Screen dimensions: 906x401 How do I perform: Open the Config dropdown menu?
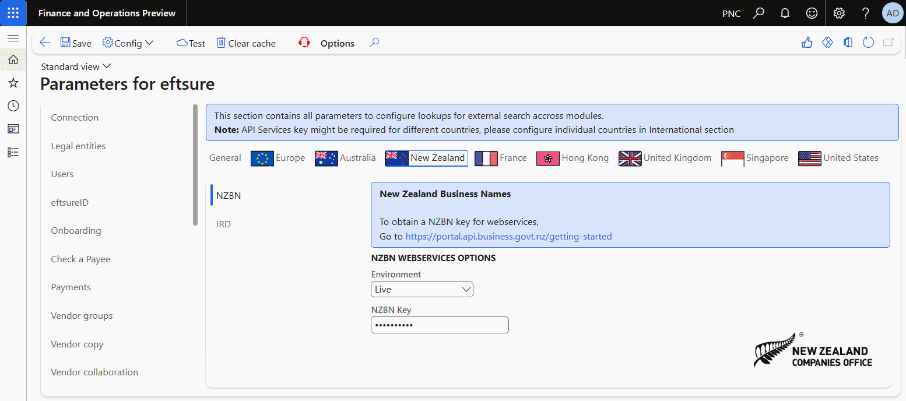[x=128, y=43]
